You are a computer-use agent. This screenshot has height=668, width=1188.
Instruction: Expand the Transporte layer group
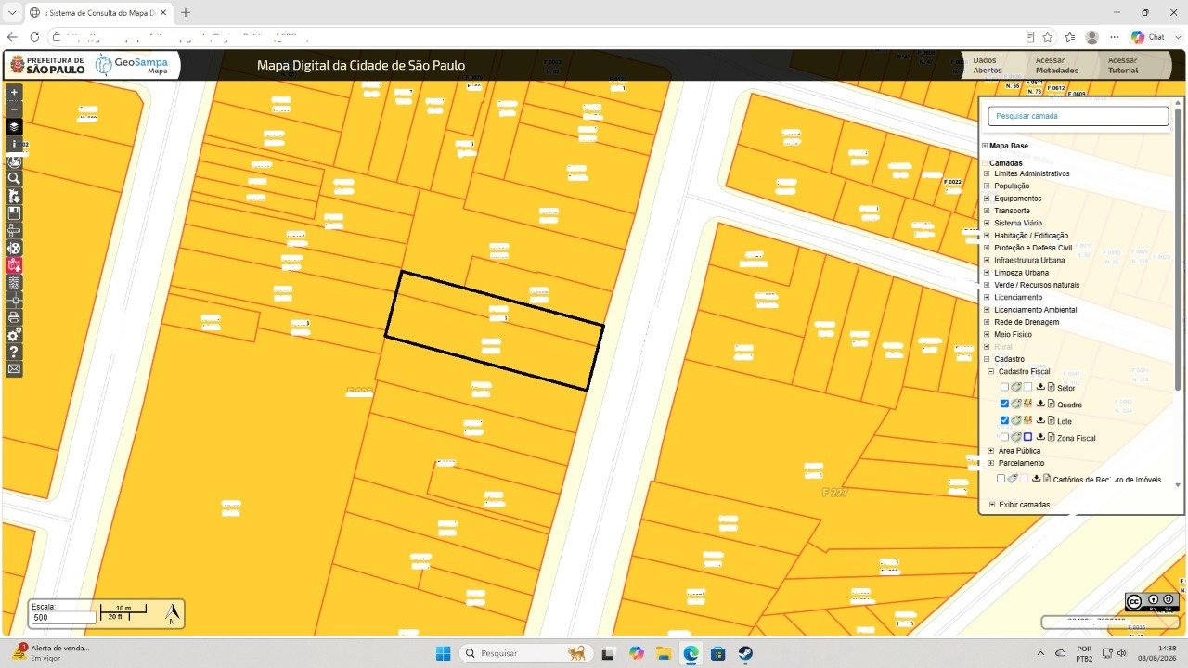[x=988, y=211]
